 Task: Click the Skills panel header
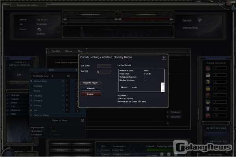coord(53,70)
